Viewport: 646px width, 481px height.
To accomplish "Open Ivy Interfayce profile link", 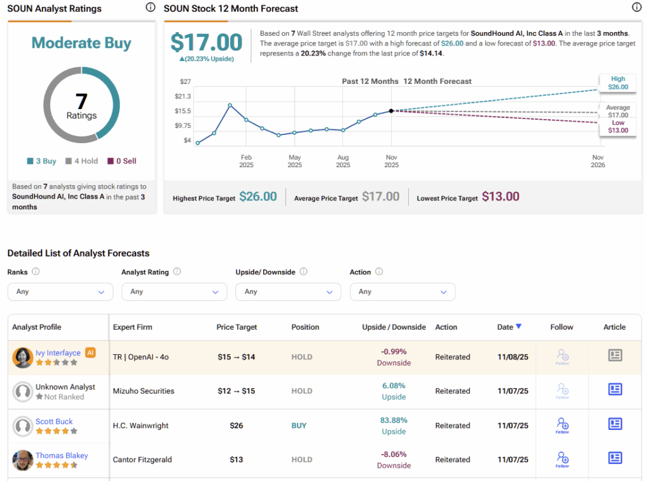I will coord(58,353).
